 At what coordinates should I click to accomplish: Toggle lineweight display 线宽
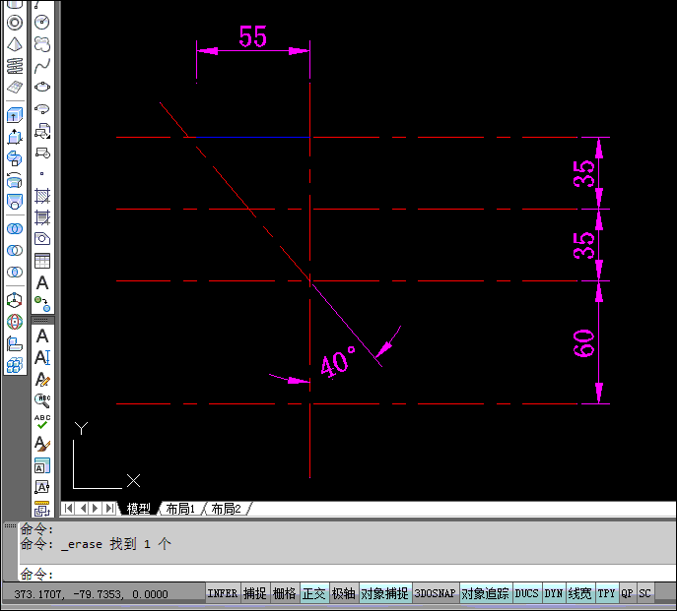tap(579, 593)
